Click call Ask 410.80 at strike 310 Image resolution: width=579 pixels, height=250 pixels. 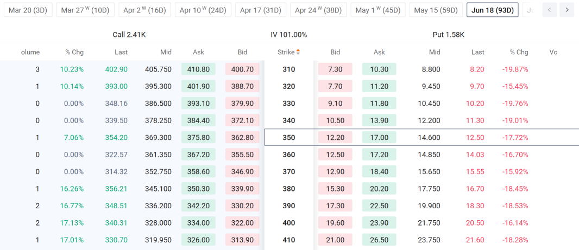pyautogui.click(x=198, y=69)
